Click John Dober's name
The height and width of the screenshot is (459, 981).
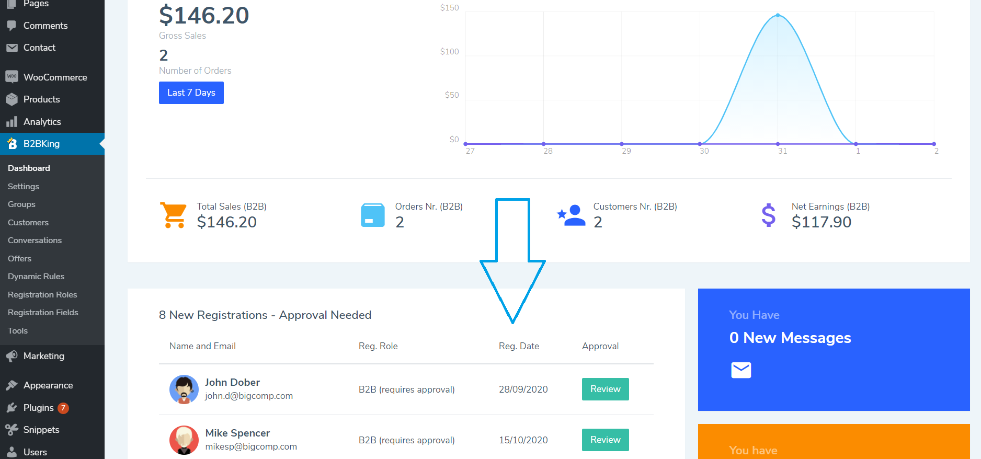point(232,382)
